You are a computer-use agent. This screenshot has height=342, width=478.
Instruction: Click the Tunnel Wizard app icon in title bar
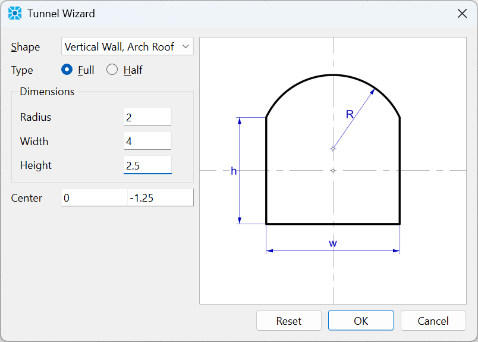tap(15, 14)
